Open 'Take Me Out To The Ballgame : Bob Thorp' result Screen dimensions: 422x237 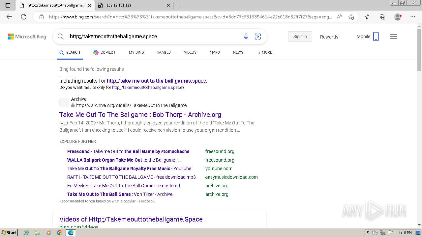point(140,115)
